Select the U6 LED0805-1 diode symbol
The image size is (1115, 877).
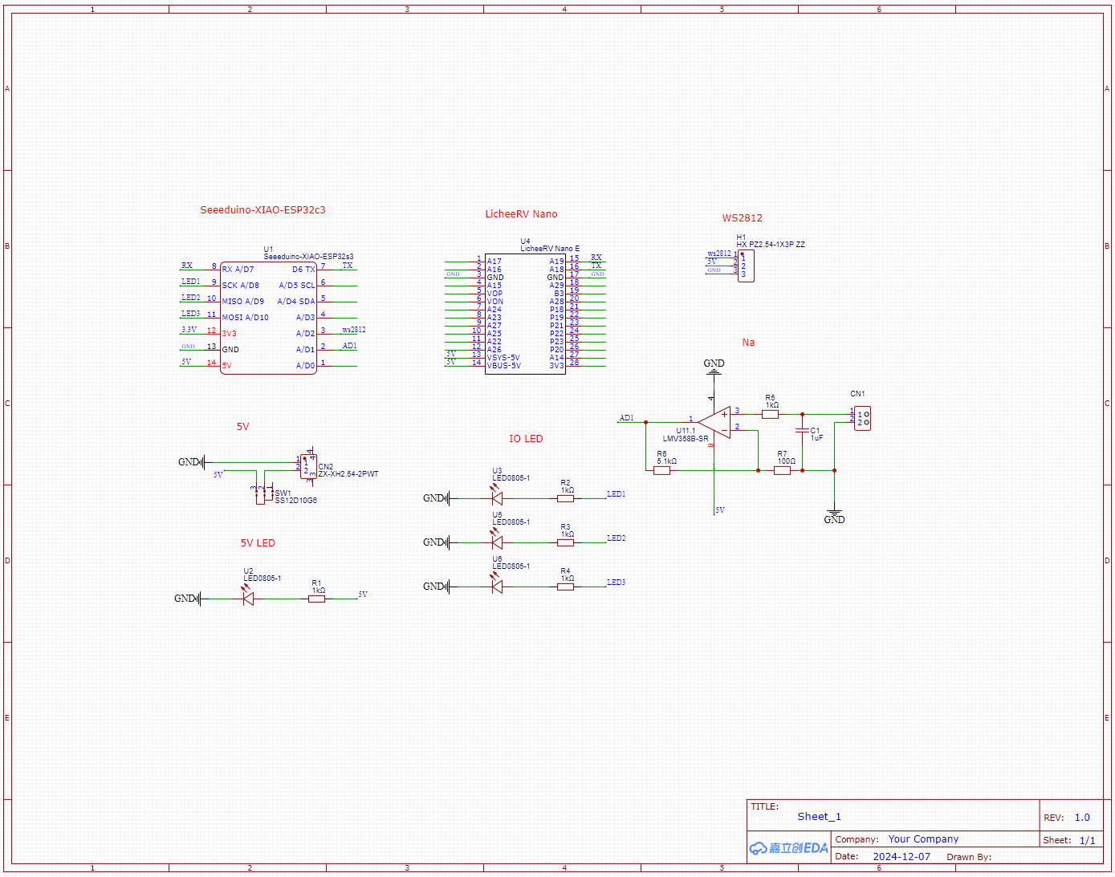(496, 586)
